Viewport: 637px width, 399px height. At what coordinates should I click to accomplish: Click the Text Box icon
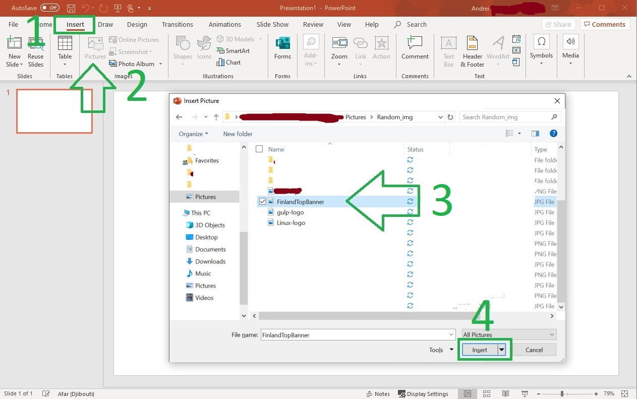(449, 43)
